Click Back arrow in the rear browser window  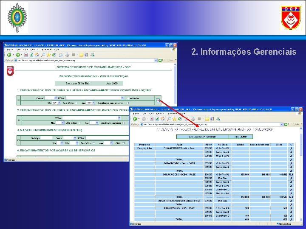9,55
